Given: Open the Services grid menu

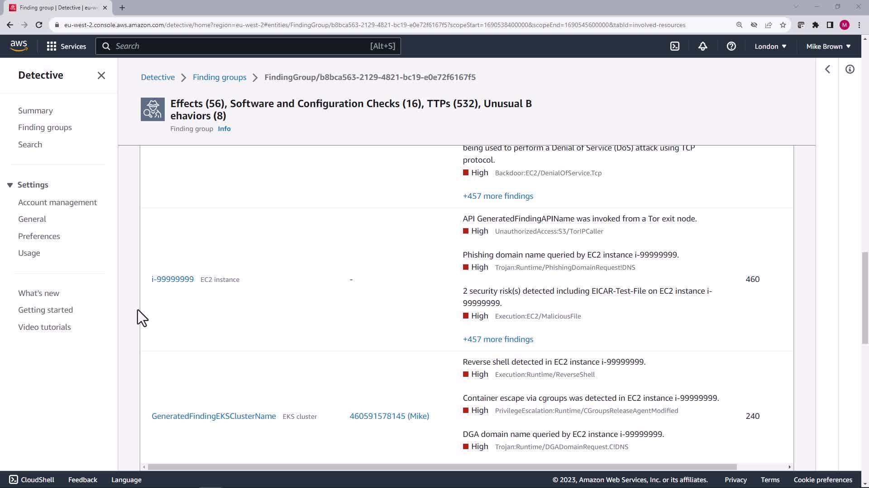Looking at the screenshot, I should coord(66,46).
